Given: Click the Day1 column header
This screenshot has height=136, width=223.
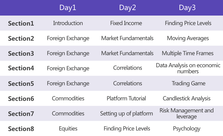Looking at the screenshot, I should [x=68, y=8].
